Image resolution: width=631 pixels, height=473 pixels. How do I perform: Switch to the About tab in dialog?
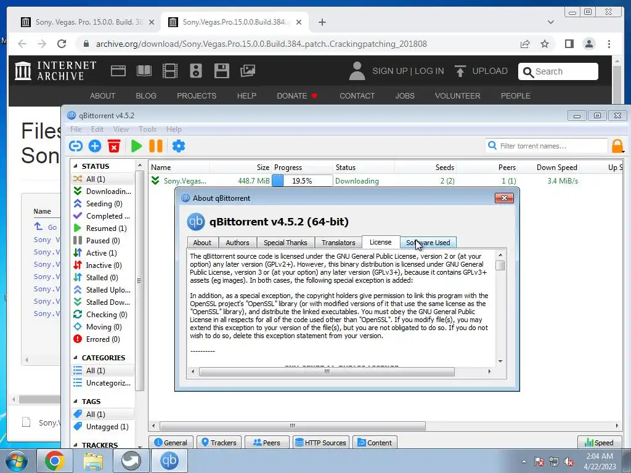tap(202, 243)
